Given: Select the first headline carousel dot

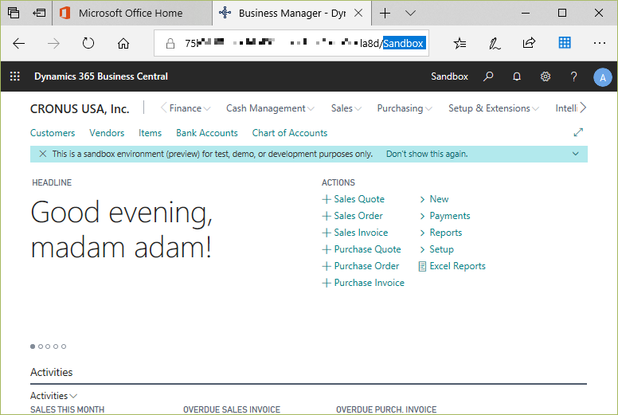Looking at the screenshot, I should pyautogui.click(x=33, y=346).
